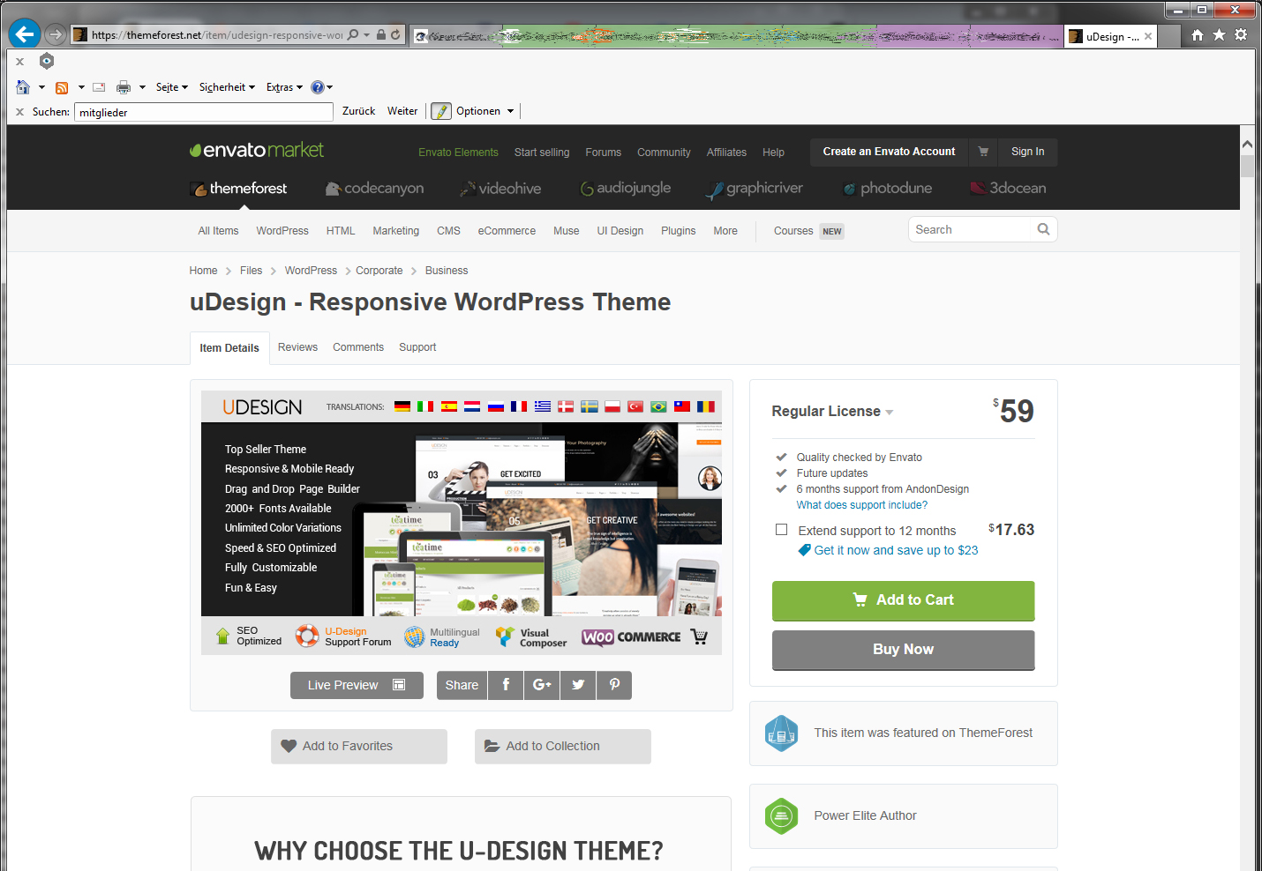Click the Live Preview button
The image size is (1262, 871).
(x=357, y=685)
